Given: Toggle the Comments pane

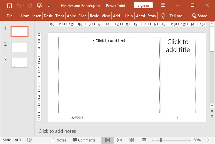Looking at the screenshot, I should (x=84, y=140).
